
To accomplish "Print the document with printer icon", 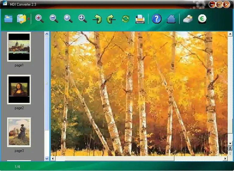I will click(140, 19).
